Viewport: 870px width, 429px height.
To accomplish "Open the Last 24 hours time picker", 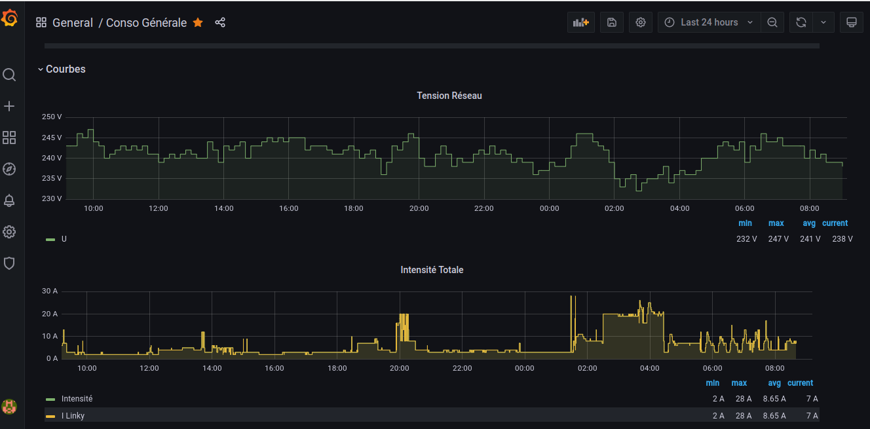I will [x=708, y=22].
